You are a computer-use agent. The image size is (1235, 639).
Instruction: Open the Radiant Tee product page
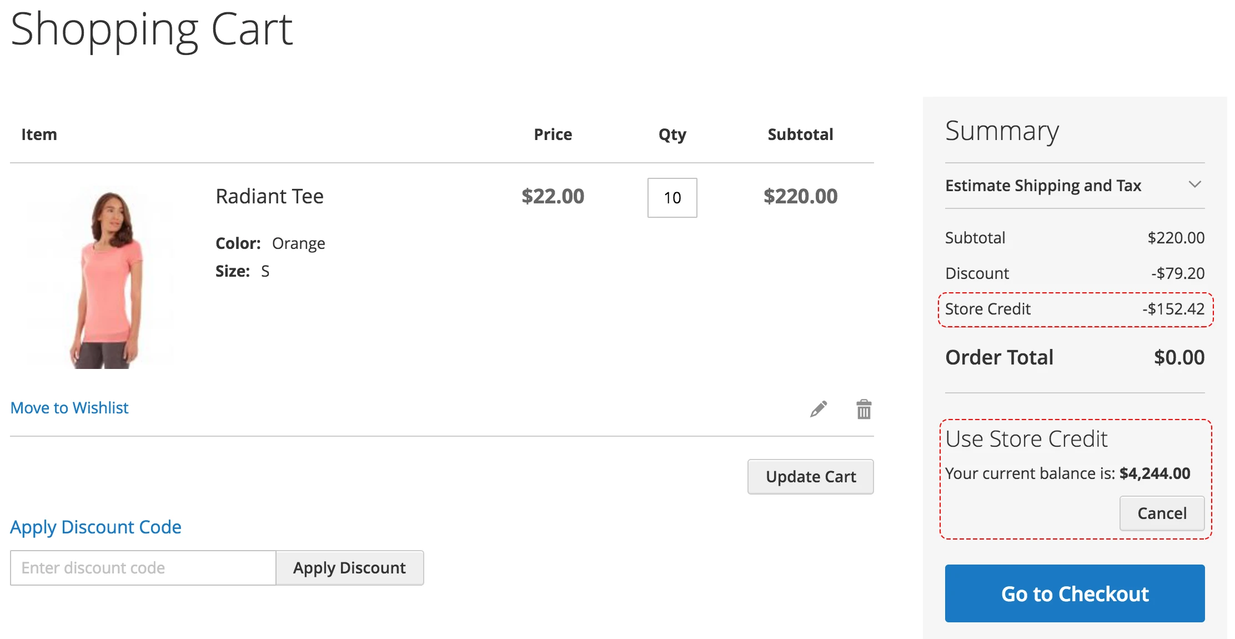point(270,196)
